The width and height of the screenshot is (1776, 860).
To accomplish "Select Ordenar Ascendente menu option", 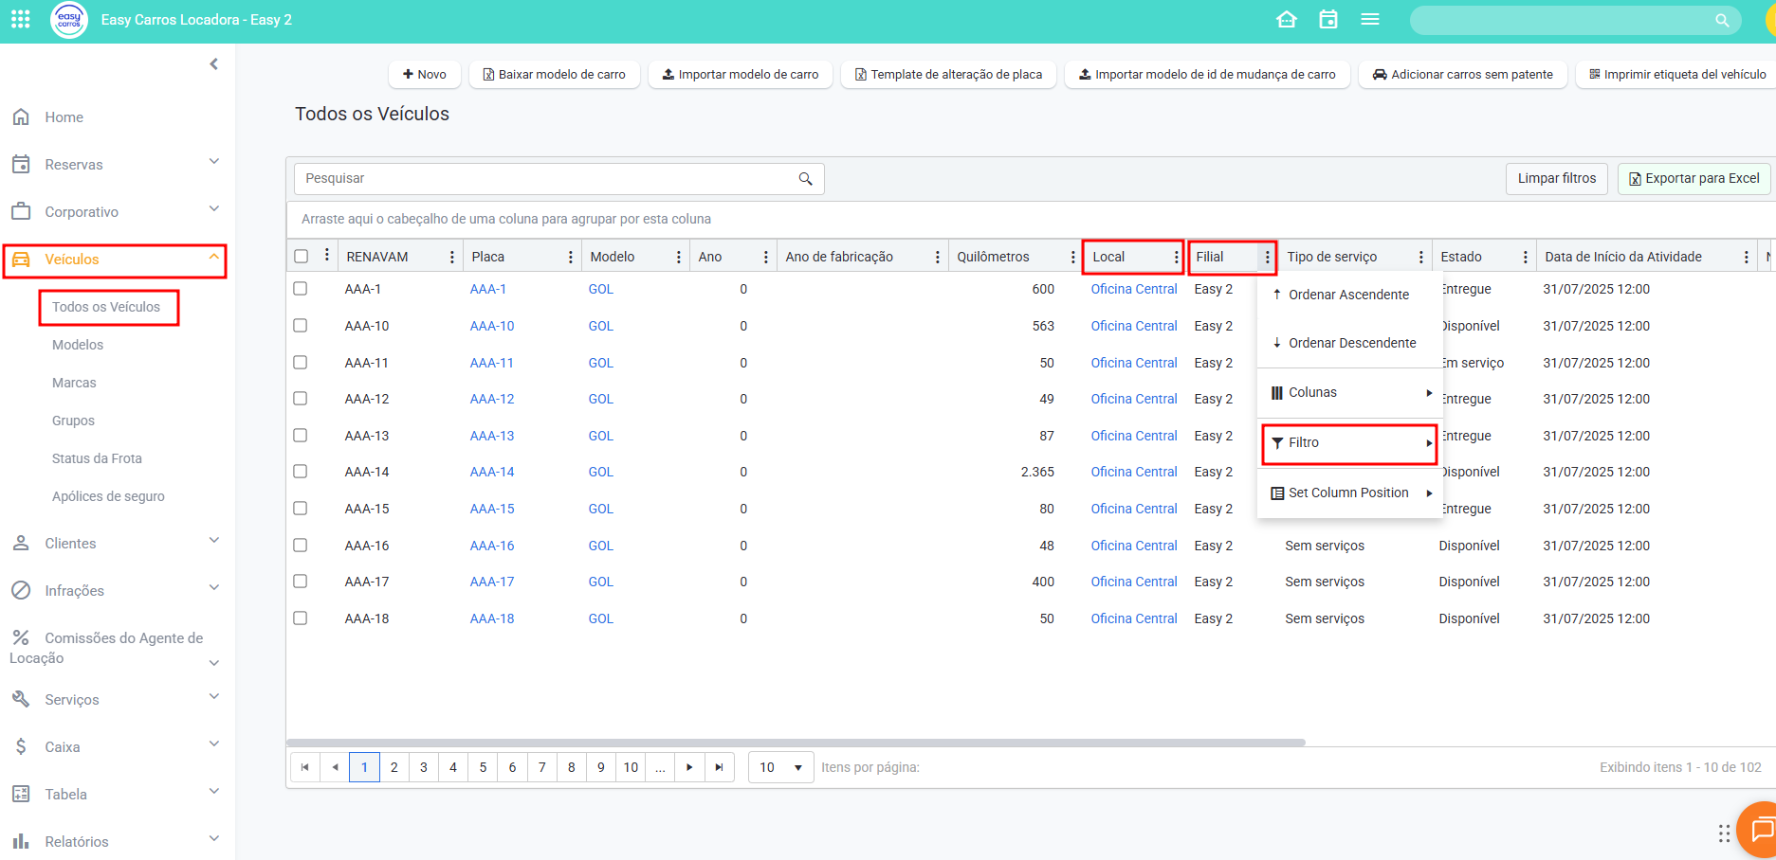I will coord(1347,295).
